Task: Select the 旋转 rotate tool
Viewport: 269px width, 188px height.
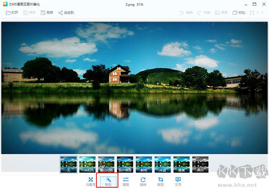Action: pyautogui.click(x=143, y=182)
